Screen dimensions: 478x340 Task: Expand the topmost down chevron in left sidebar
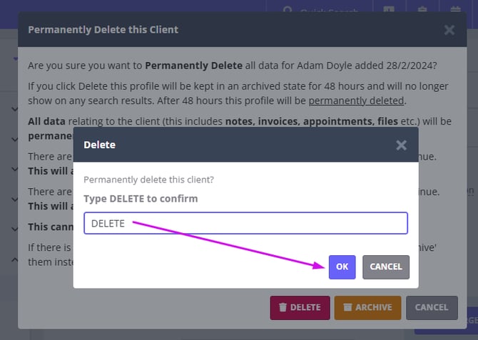(15, 108)
